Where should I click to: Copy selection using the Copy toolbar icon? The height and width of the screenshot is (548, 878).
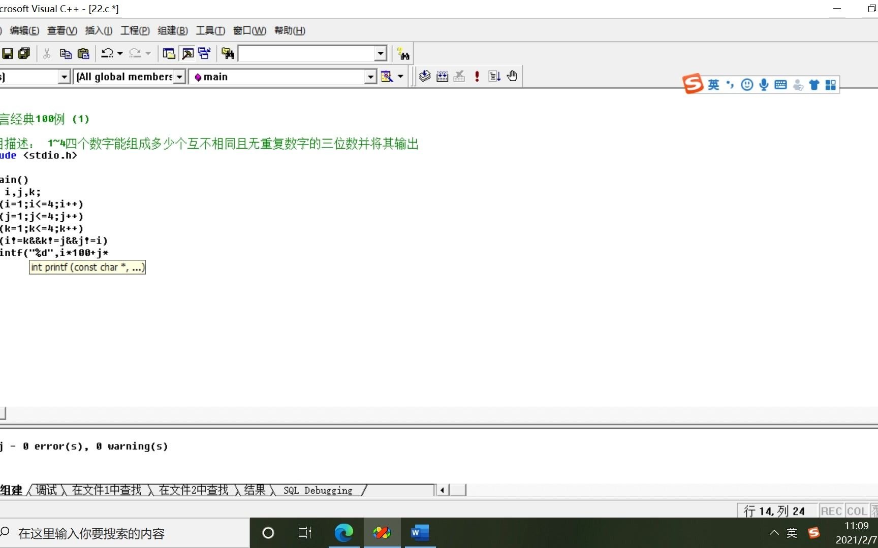65,53
